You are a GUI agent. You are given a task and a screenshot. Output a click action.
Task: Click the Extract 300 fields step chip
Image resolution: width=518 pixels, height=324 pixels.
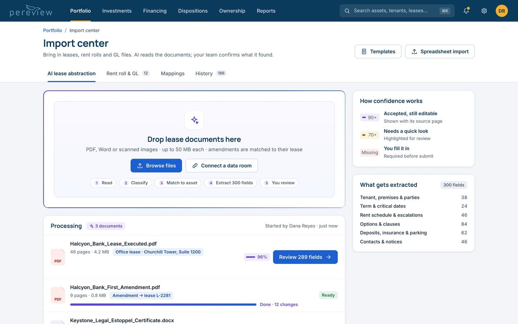[231, 183]
